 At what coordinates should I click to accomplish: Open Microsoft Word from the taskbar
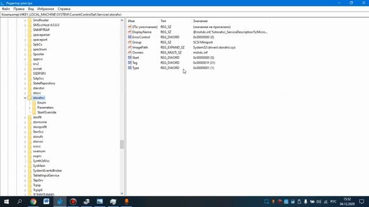[46, 202]
